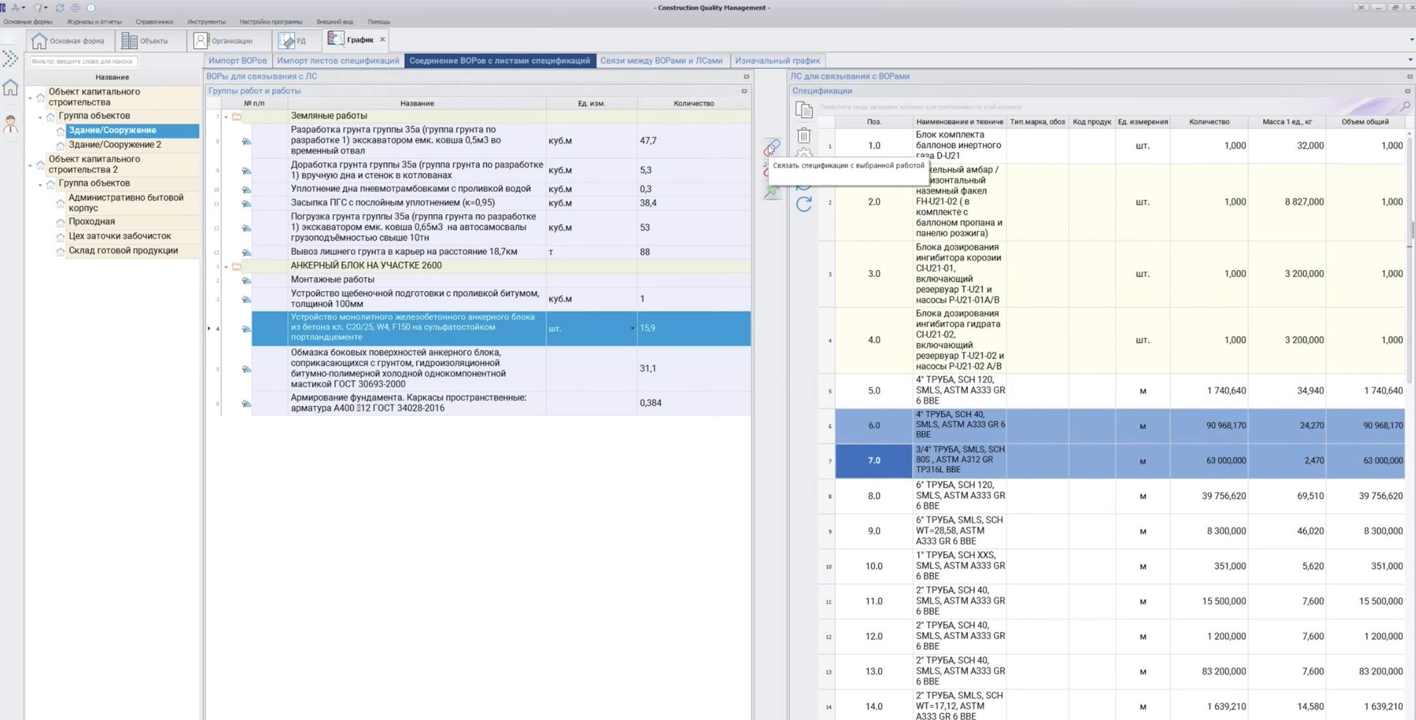
Task: Collapse Объект капитального строительства 2 node
Action: 30,165
